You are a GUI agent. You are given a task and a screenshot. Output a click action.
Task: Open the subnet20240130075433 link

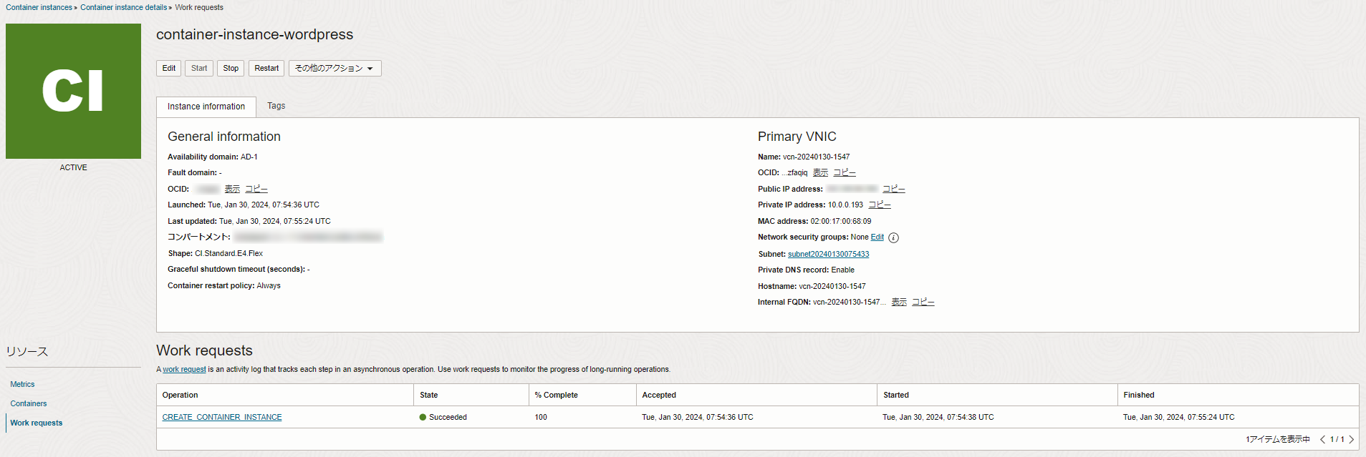click(828, 255)
